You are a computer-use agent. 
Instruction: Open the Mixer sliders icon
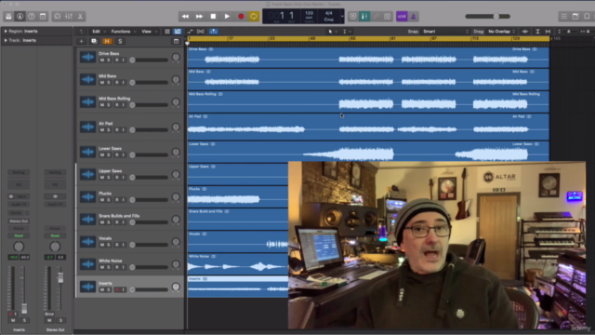point(69,17)
